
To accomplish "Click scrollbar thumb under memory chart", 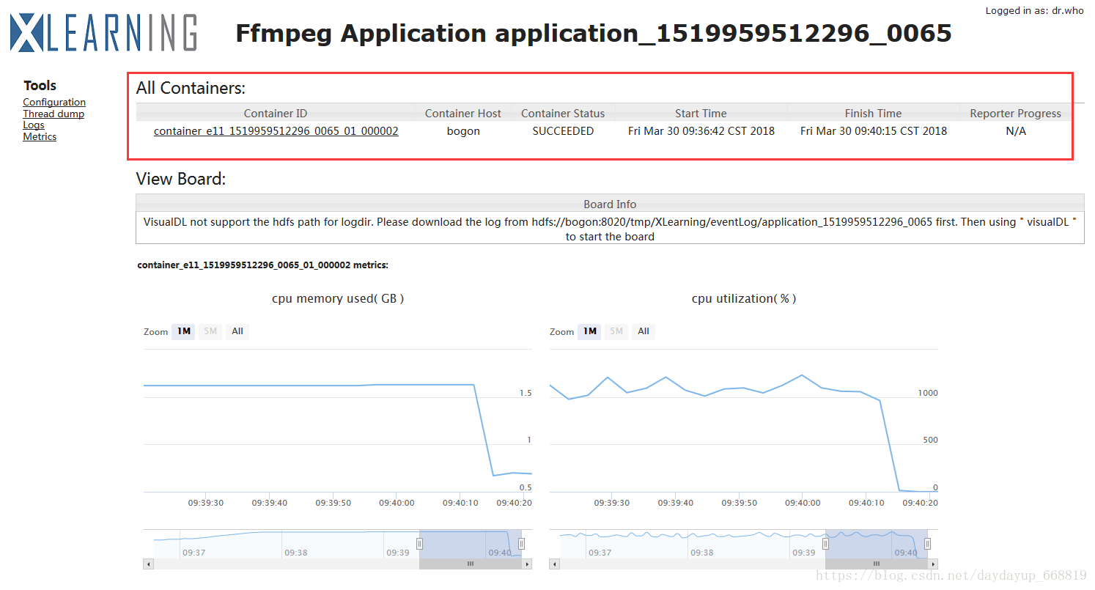I will click(471, 564).
